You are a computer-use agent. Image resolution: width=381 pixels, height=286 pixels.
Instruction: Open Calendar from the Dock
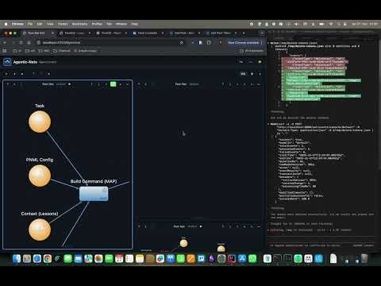(x=119, y=258)
